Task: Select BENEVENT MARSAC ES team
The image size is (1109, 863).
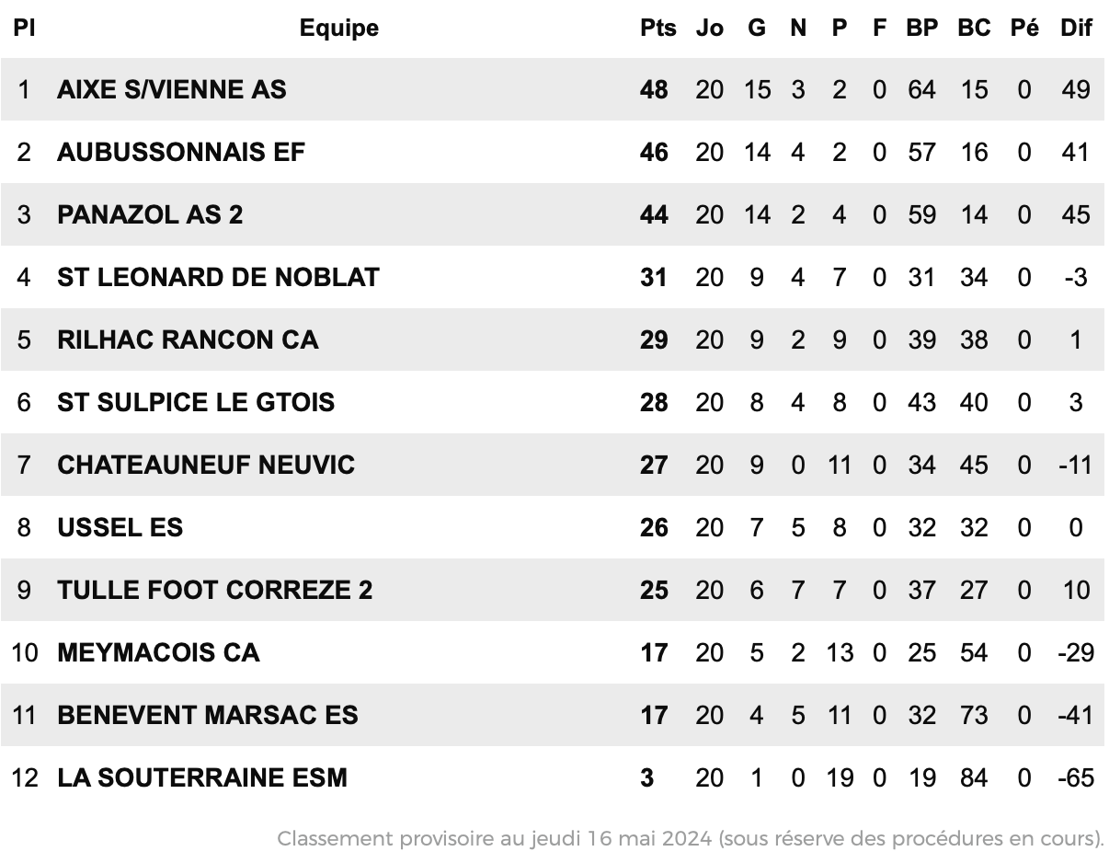Action: coord(208,715)
